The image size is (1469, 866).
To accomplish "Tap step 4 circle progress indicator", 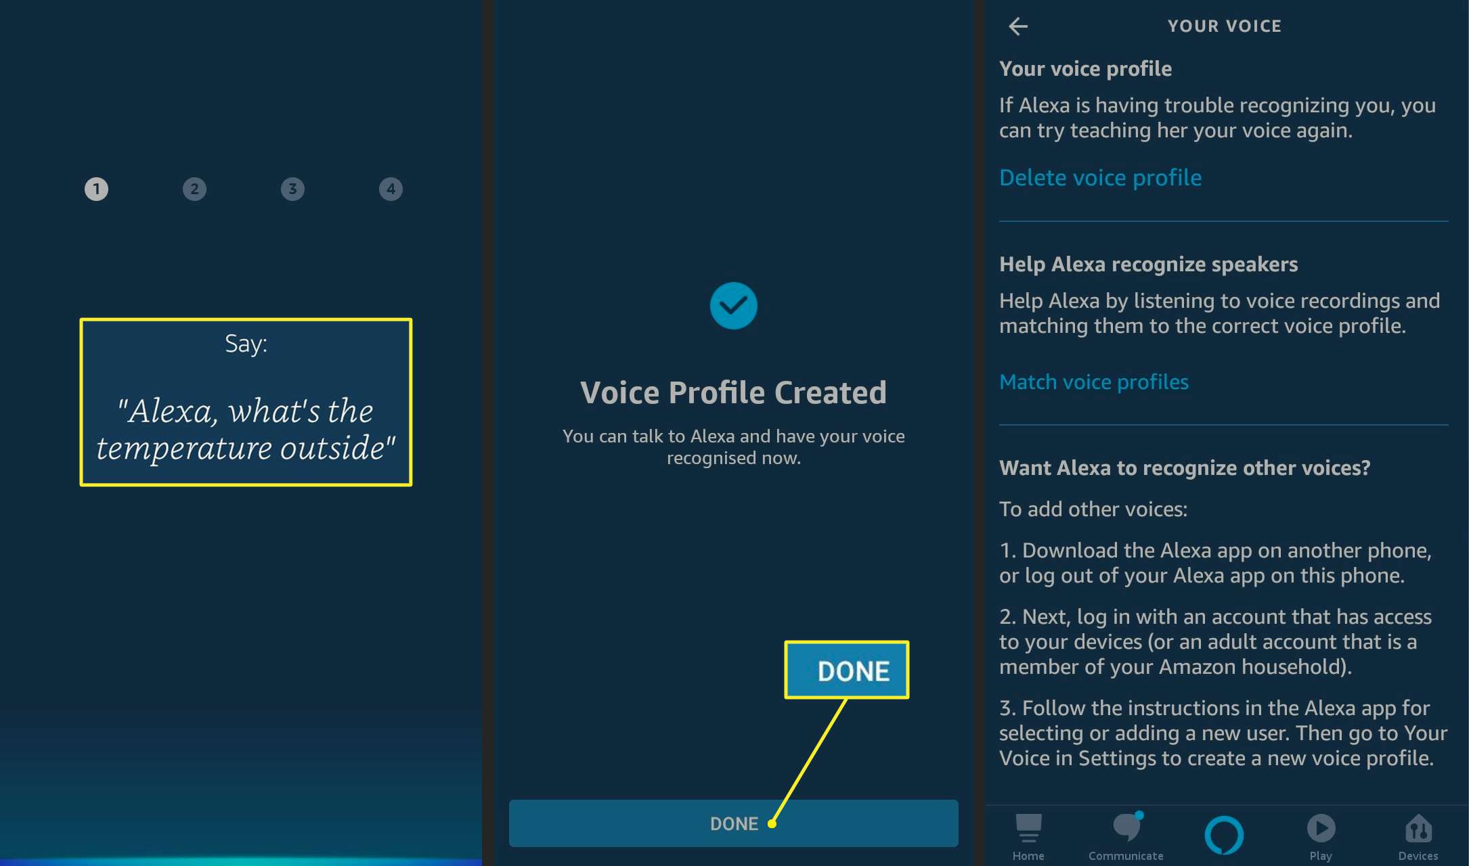I will pos(391,189).
